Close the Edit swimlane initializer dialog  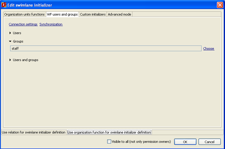click(220, 5)
